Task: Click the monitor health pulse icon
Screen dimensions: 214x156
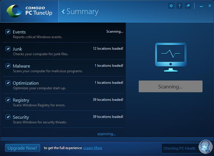Action: click(x=171, y=57)
